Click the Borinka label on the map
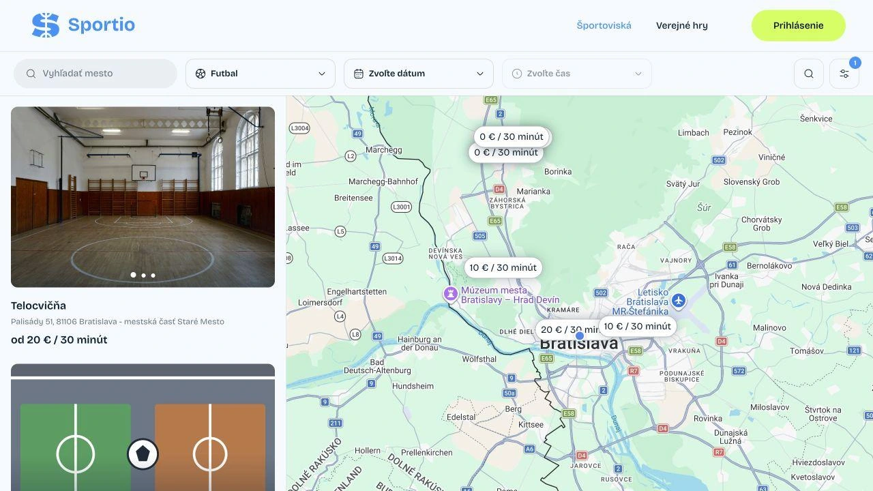The image size is (873, 491). (558, 172)
